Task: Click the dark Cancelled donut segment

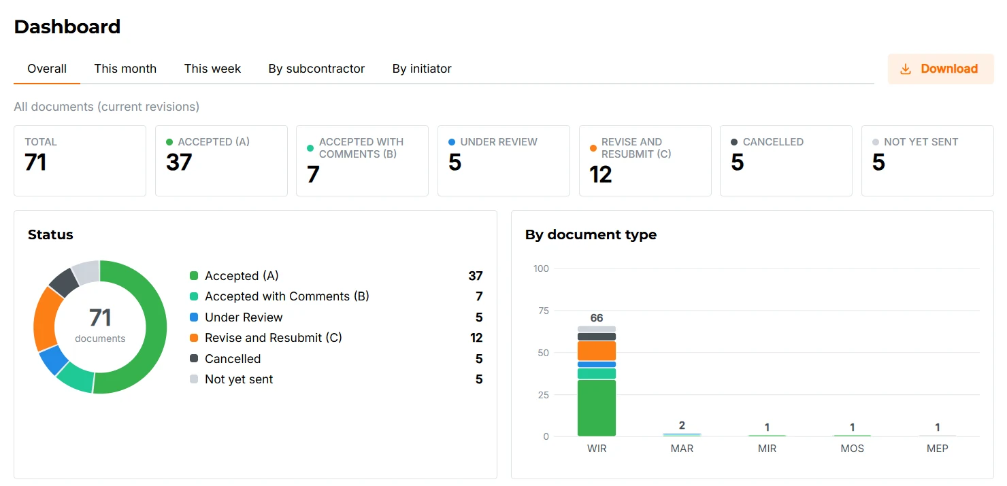Action: [64, 282]
